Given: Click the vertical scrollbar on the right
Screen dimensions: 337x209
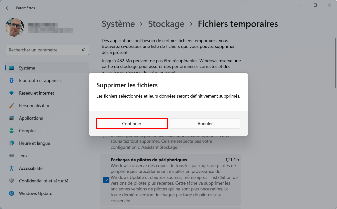Looking at the screenshot, I should point(335,63).
